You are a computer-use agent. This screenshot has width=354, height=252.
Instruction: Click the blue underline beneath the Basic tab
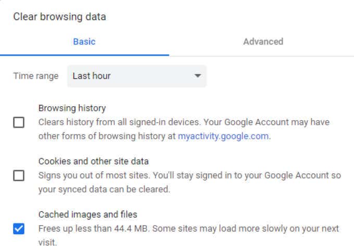pyautogui.click(x=84, y=55)
